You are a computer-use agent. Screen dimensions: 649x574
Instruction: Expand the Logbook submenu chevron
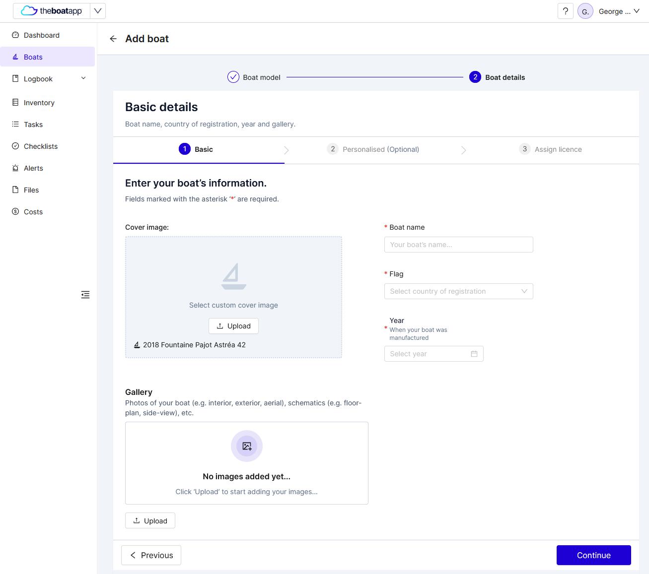pyautogui.click(x=83, y=78)
